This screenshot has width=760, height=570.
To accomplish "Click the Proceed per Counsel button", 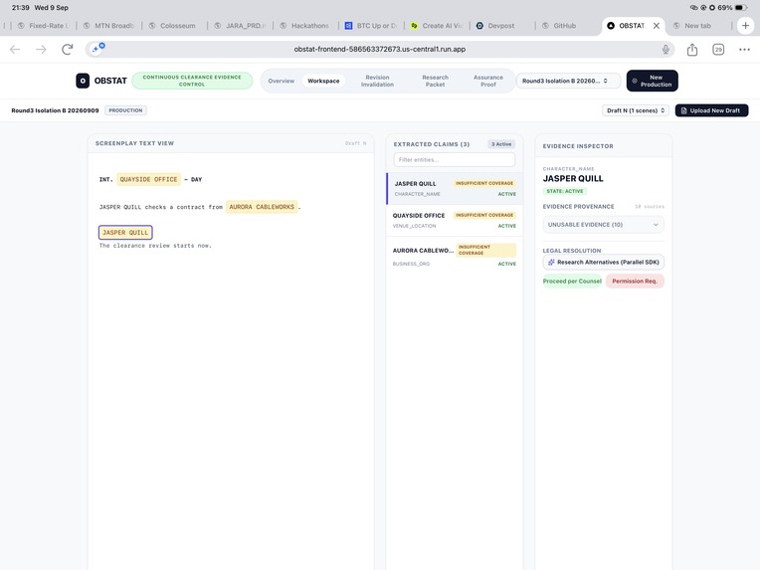I will tap(572, 282).
